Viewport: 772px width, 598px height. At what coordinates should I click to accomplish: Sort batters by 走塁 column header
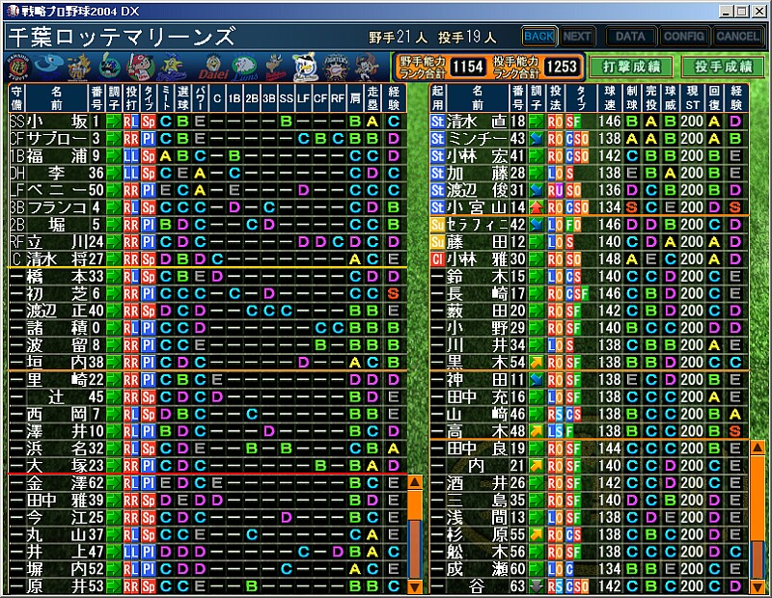tap(372, 98)
